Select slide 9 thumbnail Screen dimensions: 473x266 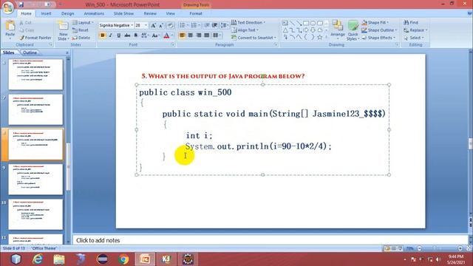coord(35,179)
